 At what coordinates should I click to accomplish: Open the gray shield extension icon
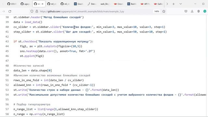pos(199,11)
